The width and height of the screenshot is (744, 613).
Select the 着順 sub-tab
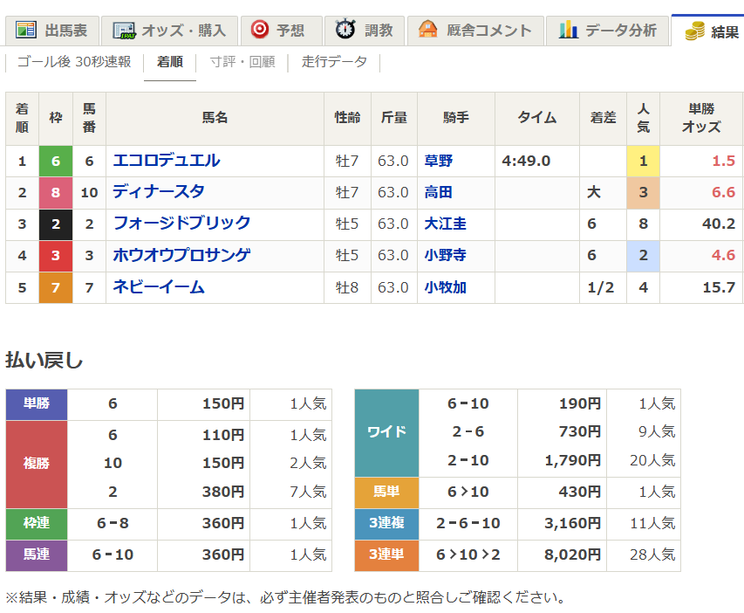(x=170, y=62)
